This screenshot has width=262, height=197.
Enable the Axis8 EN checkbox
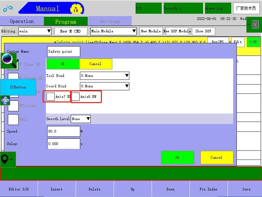pyautogui.click(x=76, y=97)
